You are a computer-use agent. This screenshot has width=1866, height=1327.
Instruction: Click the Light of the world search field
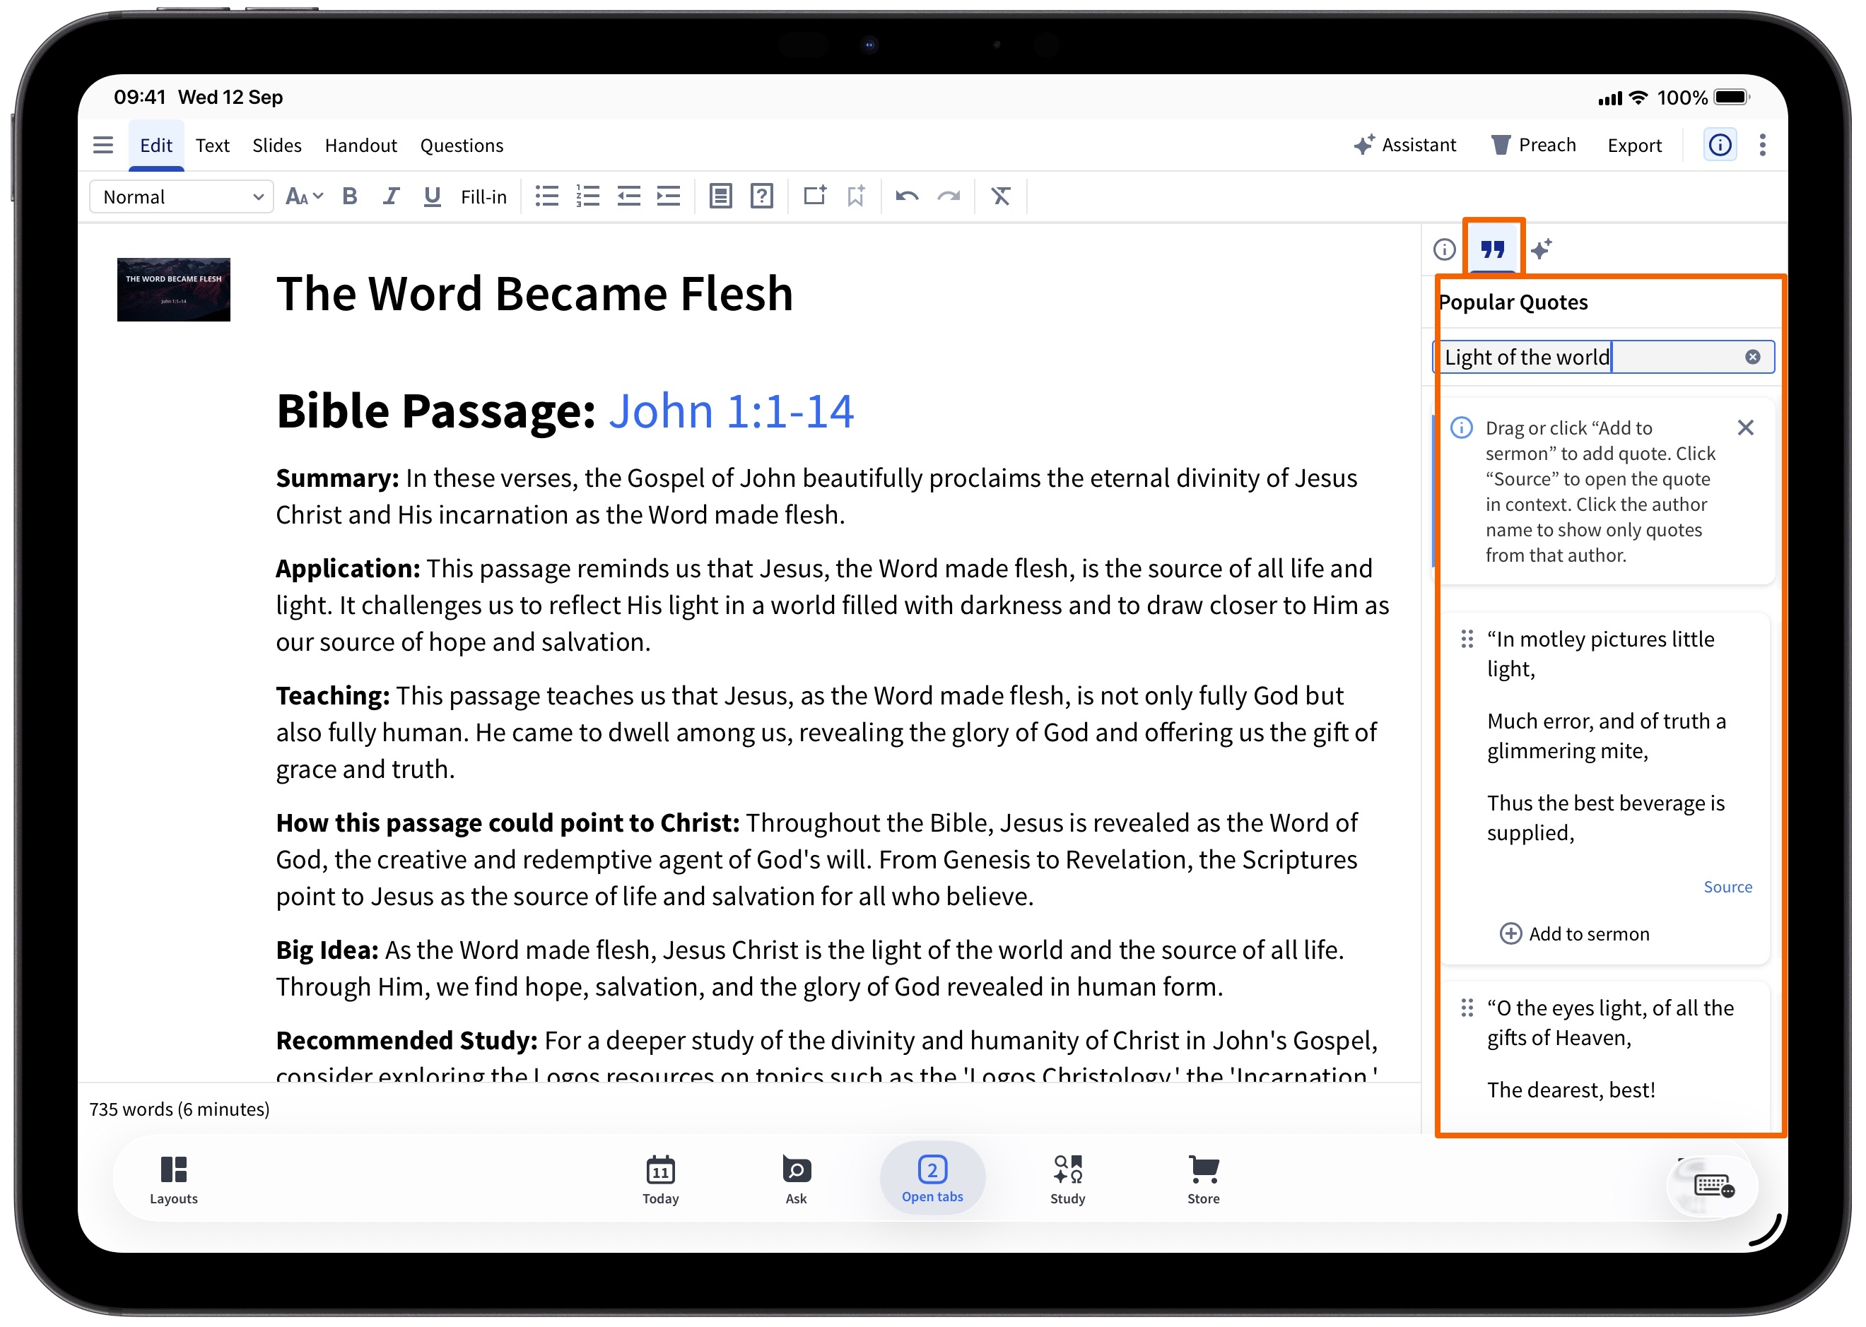pyautogui.click(x=1604, y=357)
